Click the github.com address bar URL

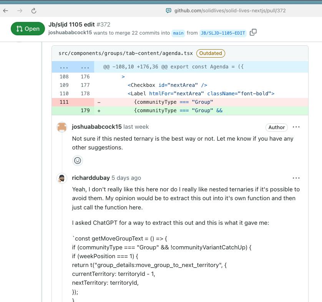pos(230,11)
